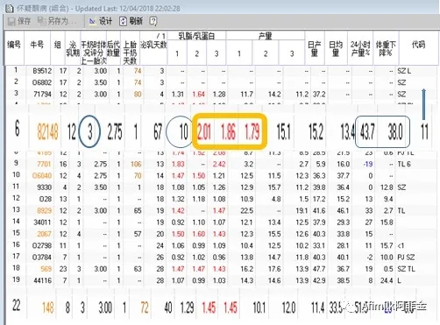The height and width of the screenshot is (325, 440).
Task: Select cow number 44116
Action: pyautogui.click(x=42, y=280)
